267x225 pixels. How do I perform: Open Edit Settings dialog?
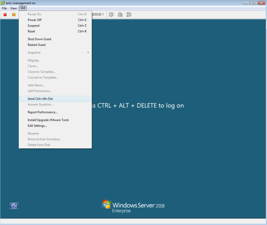(37, 126)
